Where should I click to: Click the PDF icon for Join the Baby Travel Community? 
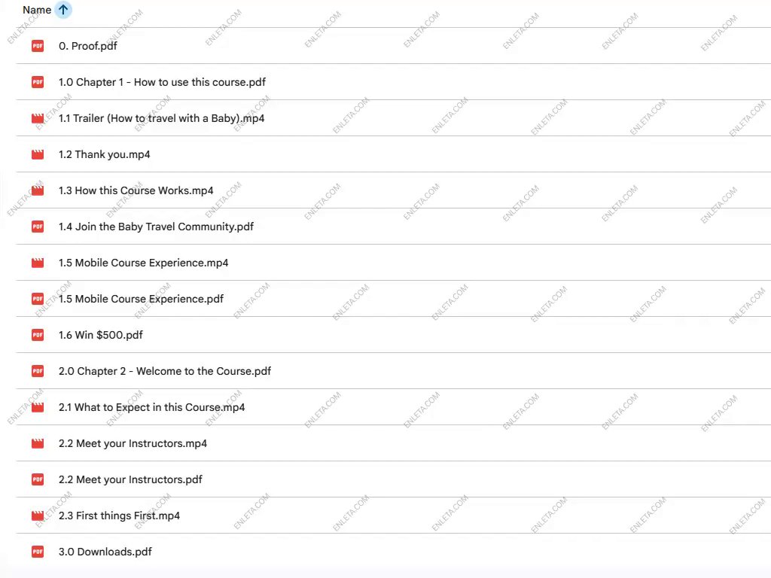point(38,227)
